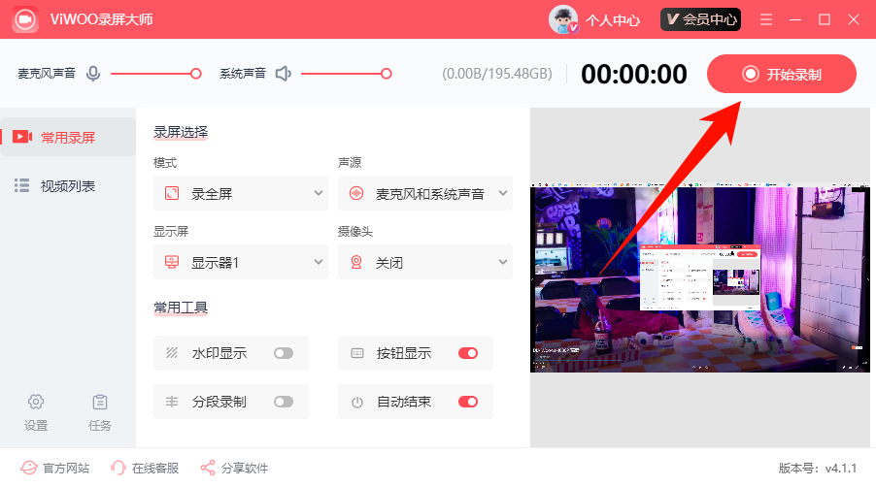This screenshot has width=876, height=487.
Task: Close the ViWOO window
Action: pos(853,19)
